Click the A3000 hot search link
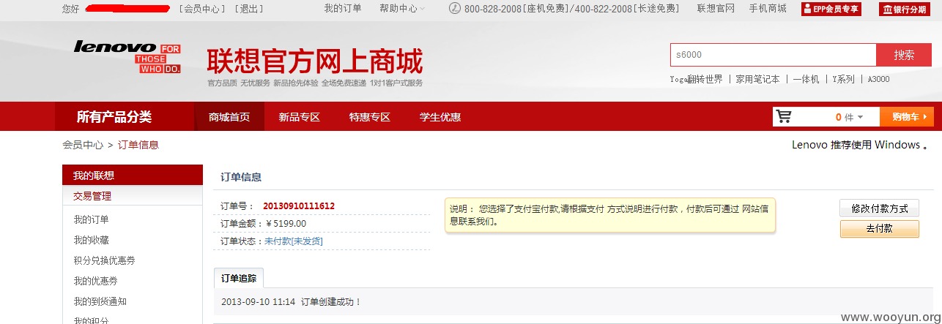Screen dimensions: 942x324 (x=878, y=79)
